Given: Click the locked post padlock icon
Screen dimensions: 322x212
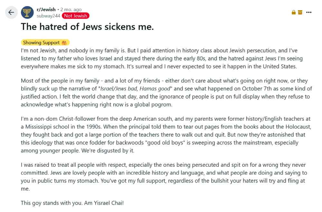Looking at the screenshot, I should click(x=294, y=12).
